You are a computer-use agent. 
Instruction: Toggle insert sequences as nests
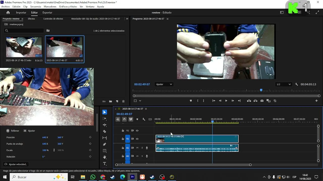(x=118, y=119)
